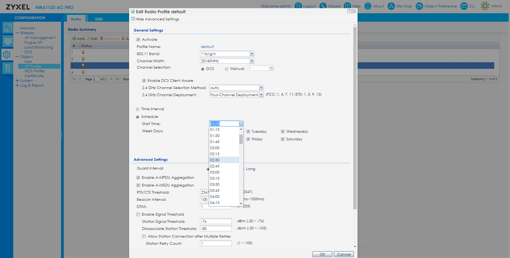Uncheck the Wednesday checkbox
The width and height of the screenshot is (510, 258).
[283, 132]
